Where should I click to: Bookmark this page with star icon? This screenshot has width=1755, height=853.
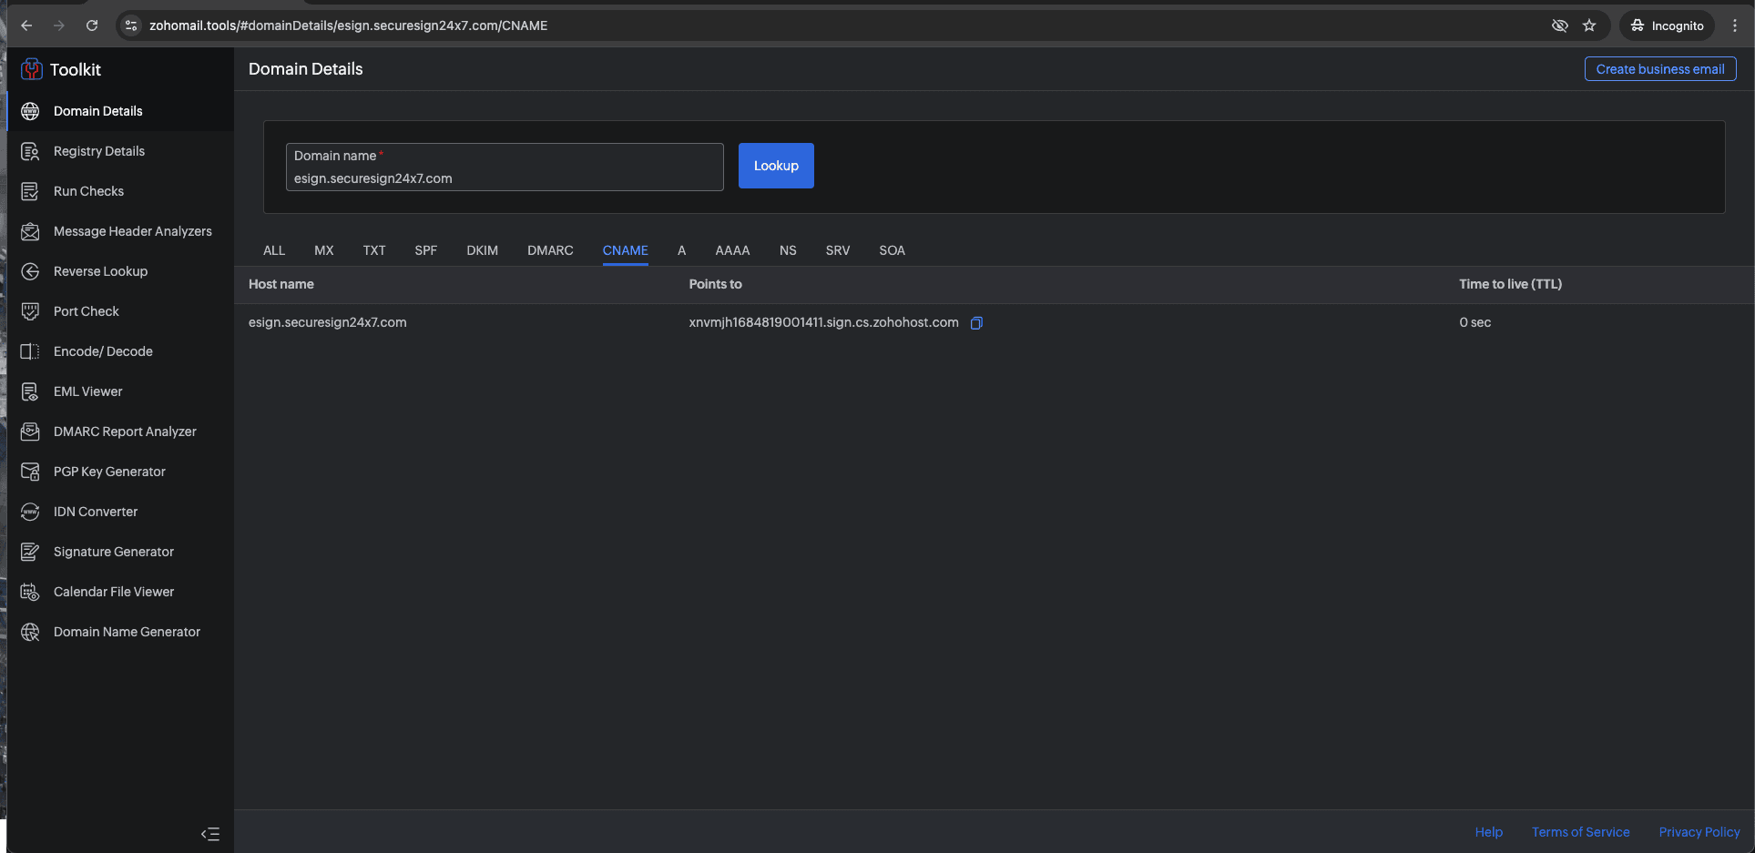tap(1589, 25)
